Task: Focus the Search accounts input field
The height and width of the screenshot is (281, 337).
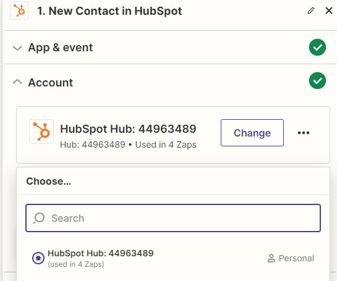Action: [173, 218]
